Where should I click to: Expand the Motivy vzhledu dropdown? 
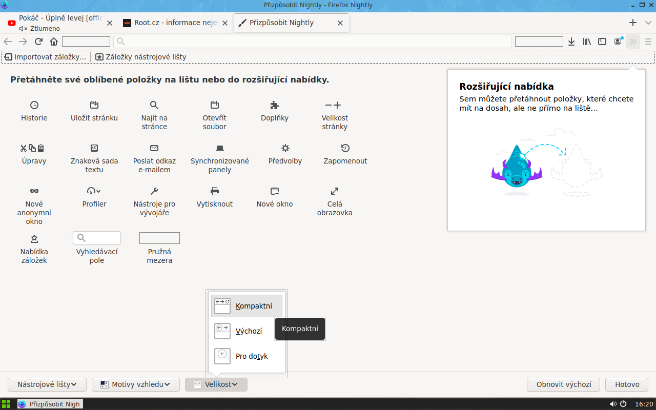tap(136, 384)
